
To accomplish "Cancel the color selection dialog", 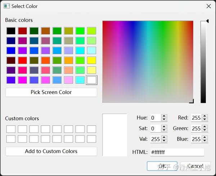I will (x=195, y=166).
